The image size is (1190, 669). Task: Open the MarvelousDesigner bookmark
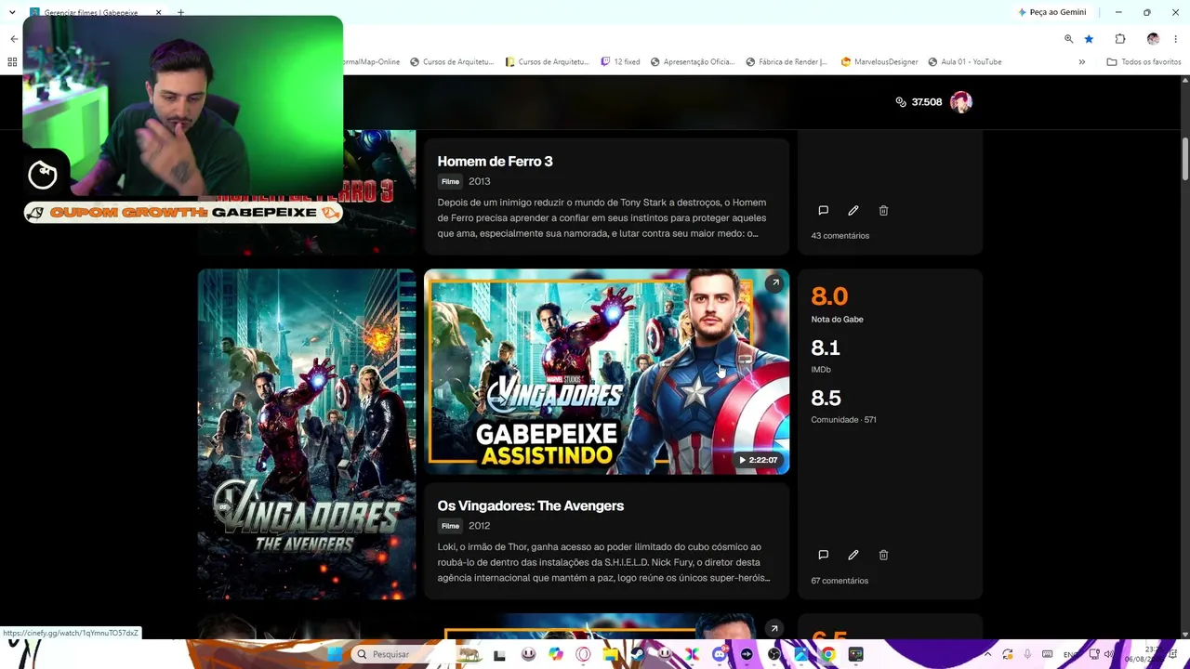(x=879, y=62)
